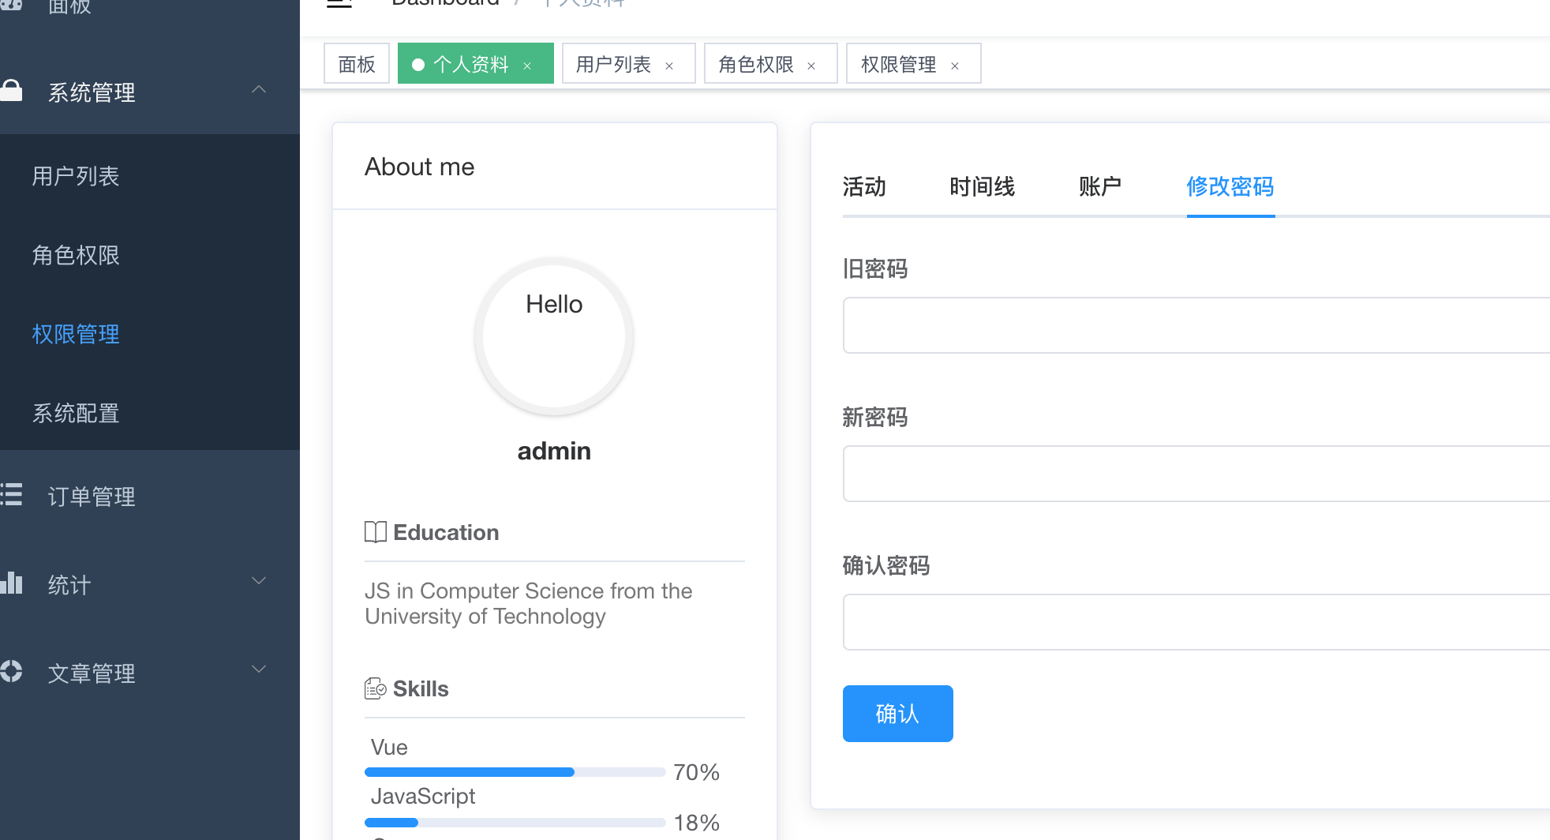Image resolution: width=1550 pixels, height=840 pixels.
Task: Toggle the hamburger menu in the header
Action: (339, 2)
